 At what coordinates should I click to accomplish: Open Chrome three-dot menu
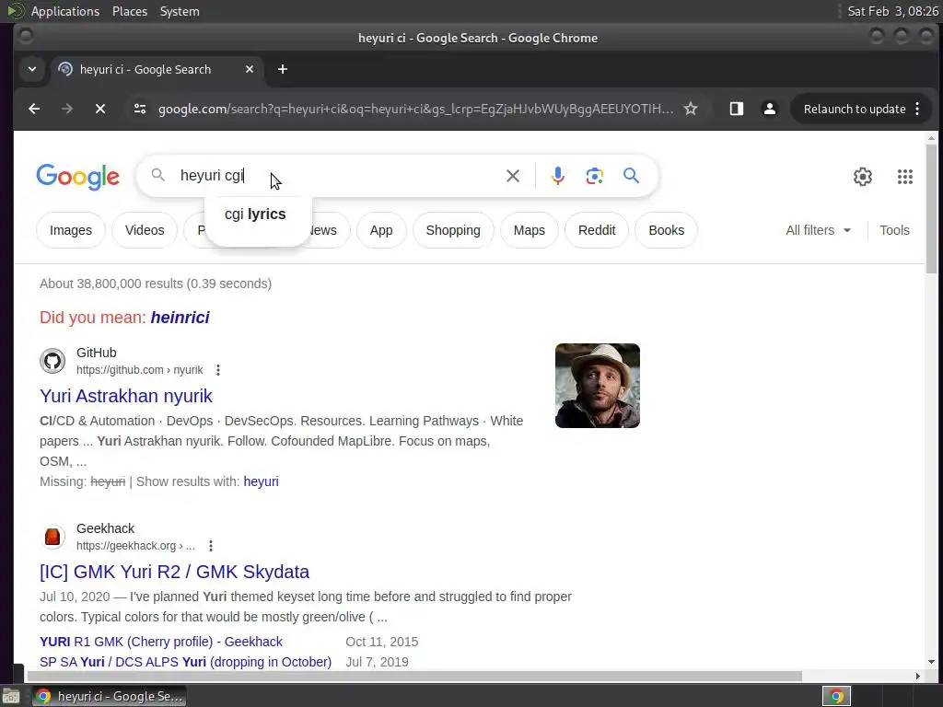(x=917, y=109)
